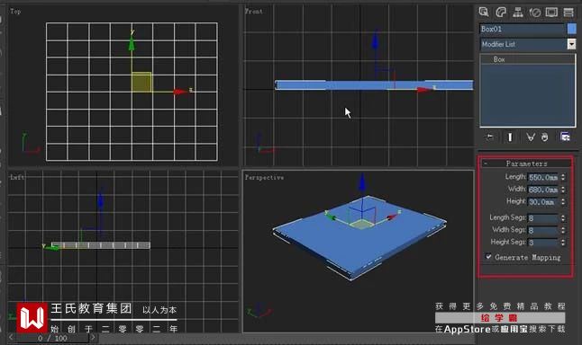Open the Modifier List dropdown

coord(571,44)
